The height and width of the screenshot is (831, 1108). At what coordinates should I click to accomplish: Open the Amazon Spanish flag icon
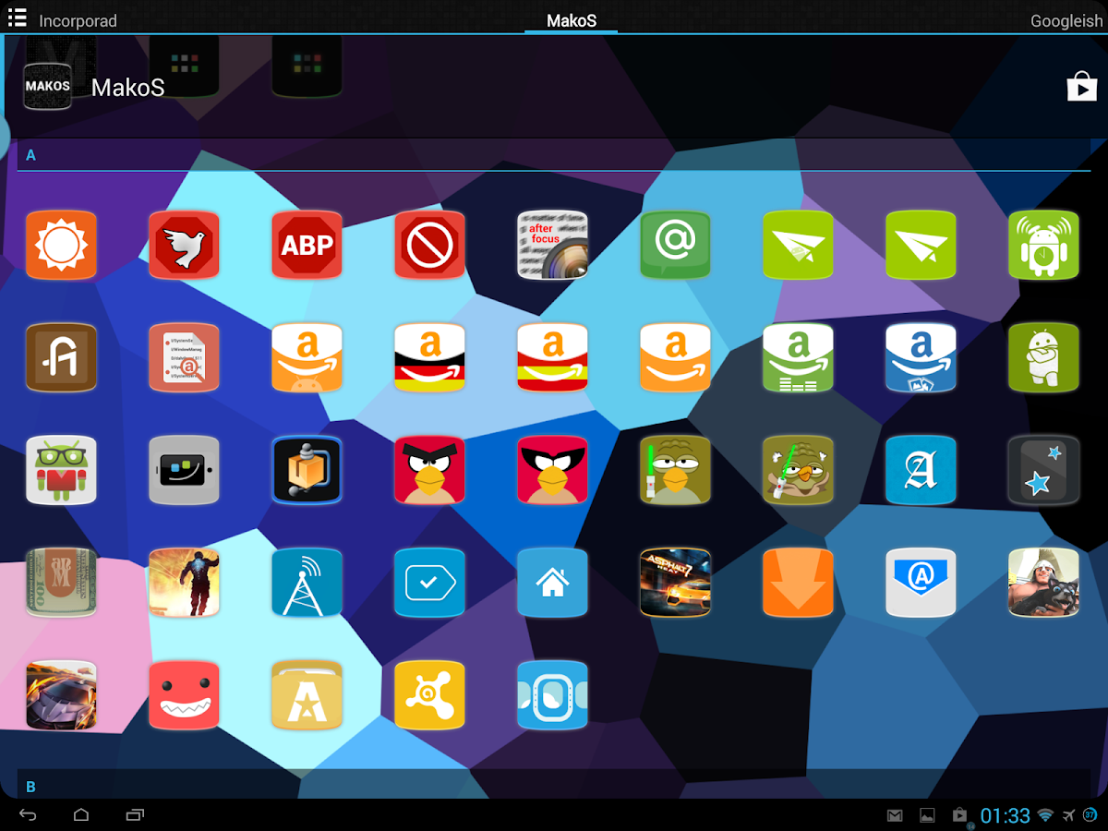pos(552,357)
